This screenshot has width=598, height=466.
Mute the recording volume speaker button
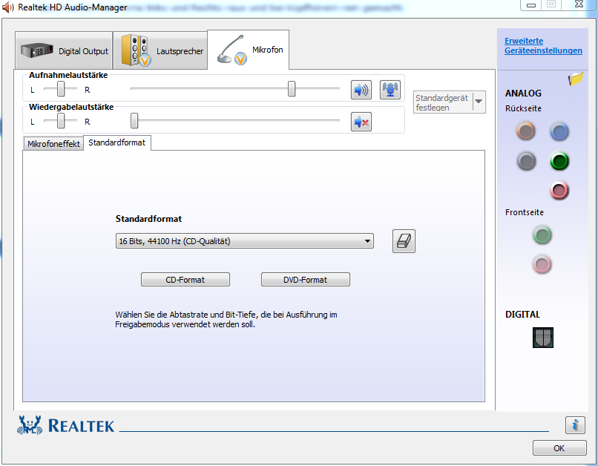(361, 90)
